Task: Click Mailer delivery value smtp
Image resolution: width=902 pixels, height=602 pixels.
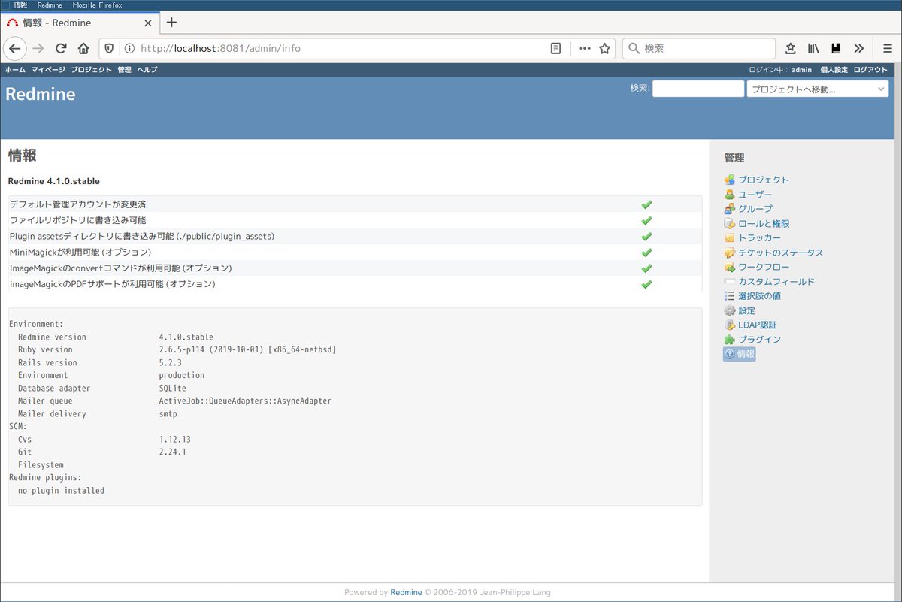Action: click(x=168, y=413)
